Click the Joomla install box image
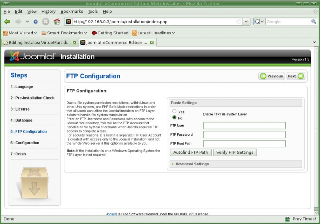320x224 pixels. pos(34,183)
